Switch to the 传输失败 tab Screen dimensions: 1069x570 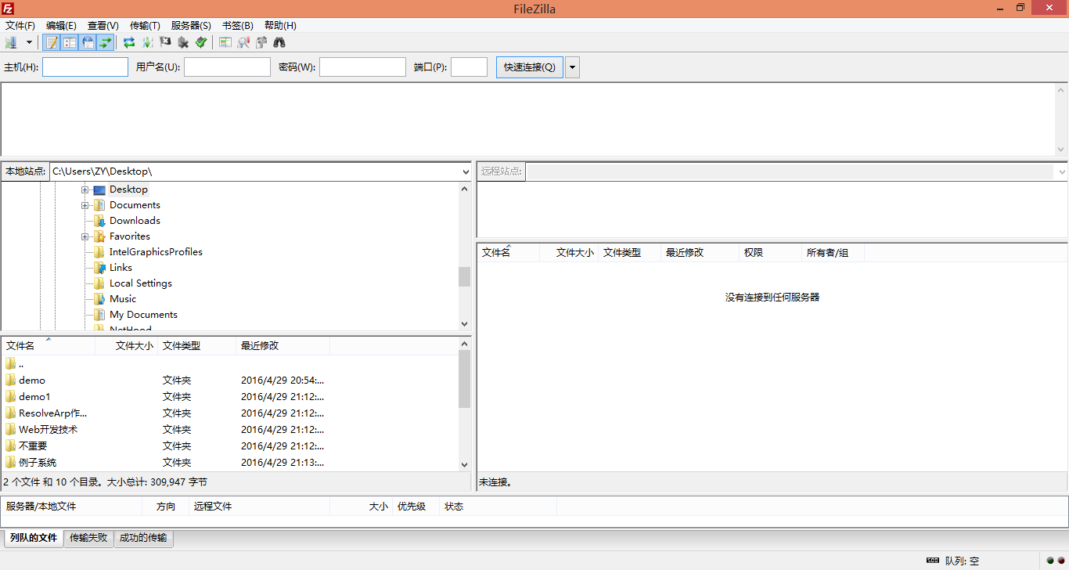(x=88, y=538)
